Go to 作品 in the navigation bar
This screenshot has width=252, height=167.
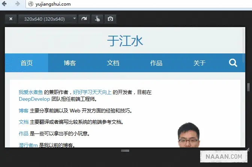(x=156, y=63)
